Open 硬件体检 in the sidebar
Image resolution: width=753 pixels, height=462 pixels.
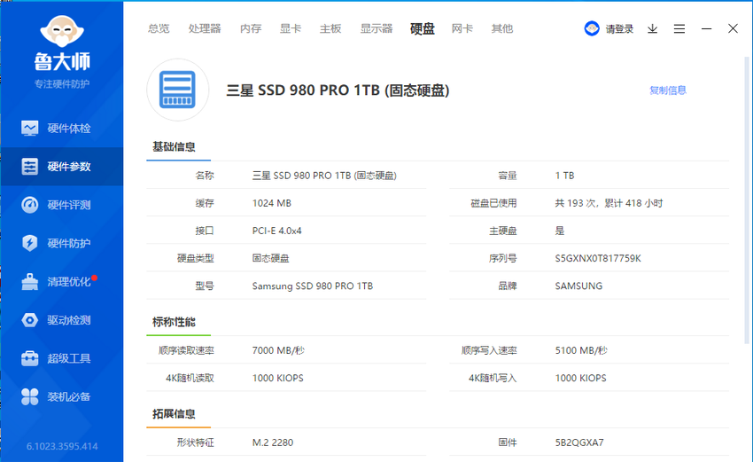(61, 129)
